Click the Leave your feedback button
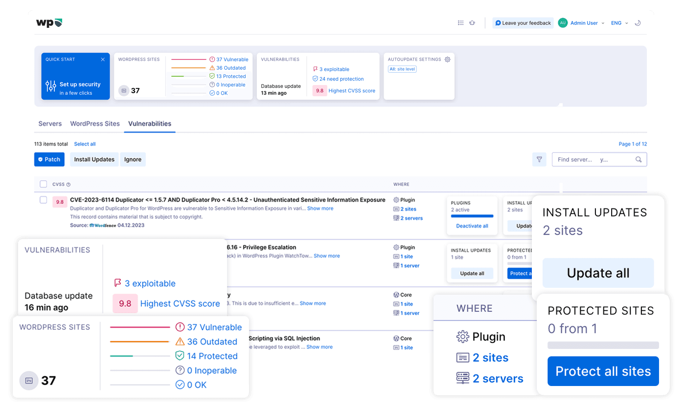The width and height of the screenshot is (685, 407). [523, 23]
